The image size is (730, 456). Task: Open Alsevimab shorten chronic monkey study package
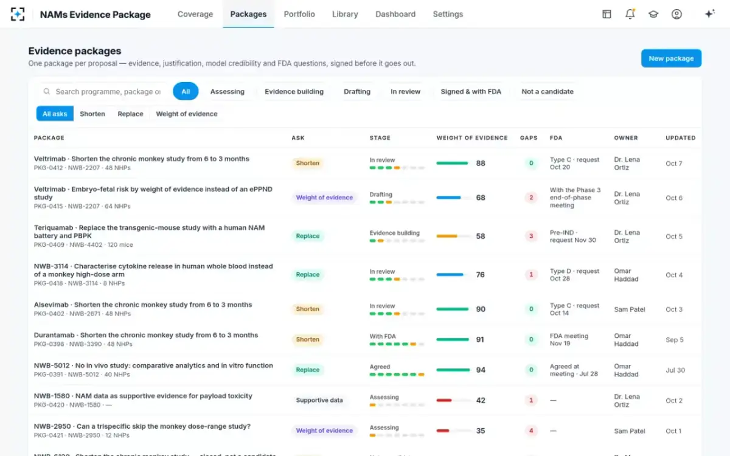tap(143, 305)
